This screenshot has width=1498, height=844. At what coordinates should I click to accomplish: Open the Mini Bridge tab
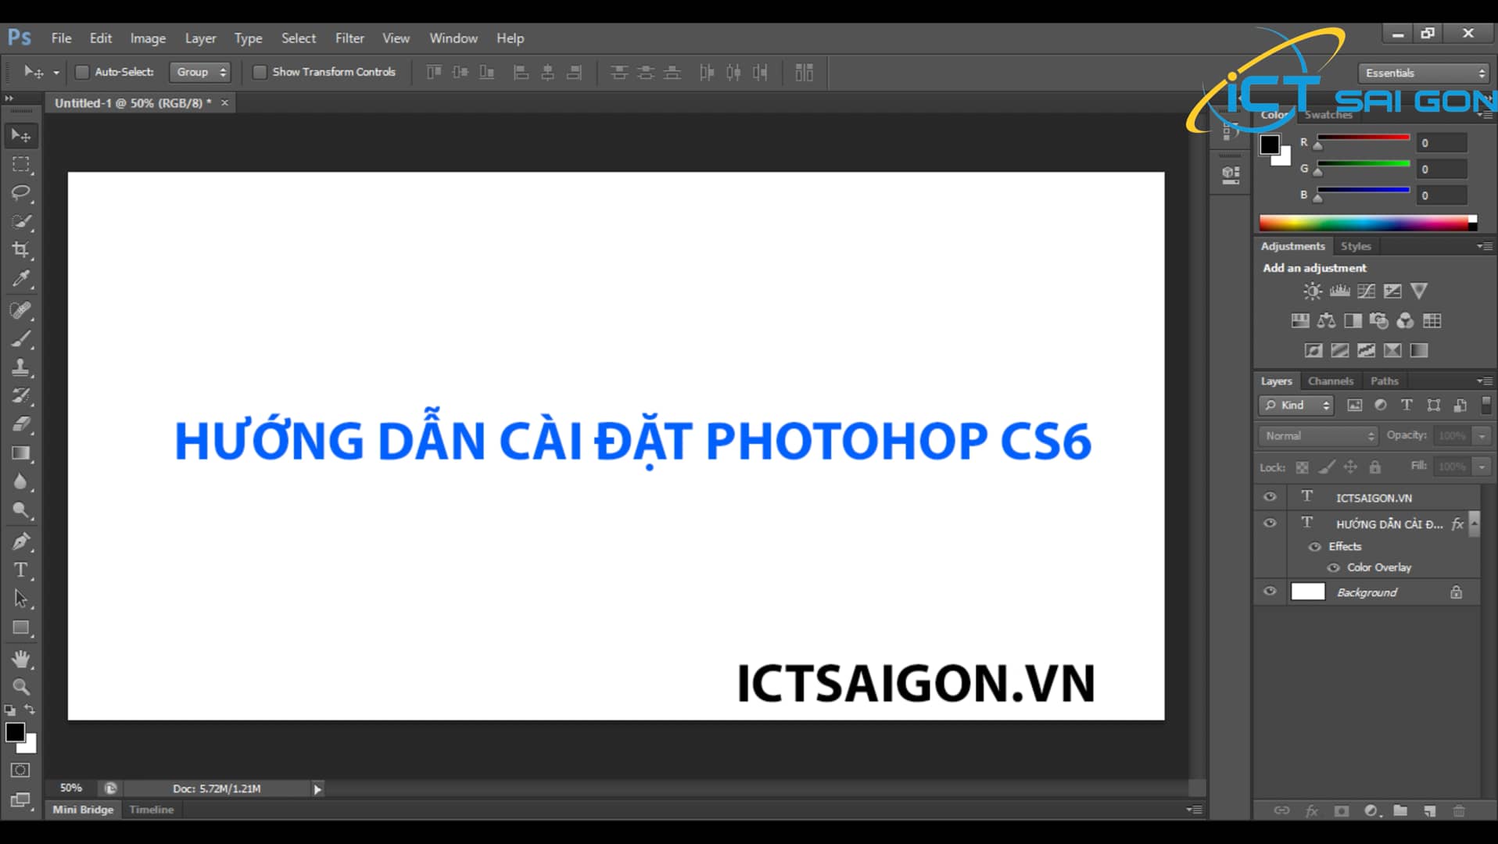pyautogui.click(x=83, y=810)
